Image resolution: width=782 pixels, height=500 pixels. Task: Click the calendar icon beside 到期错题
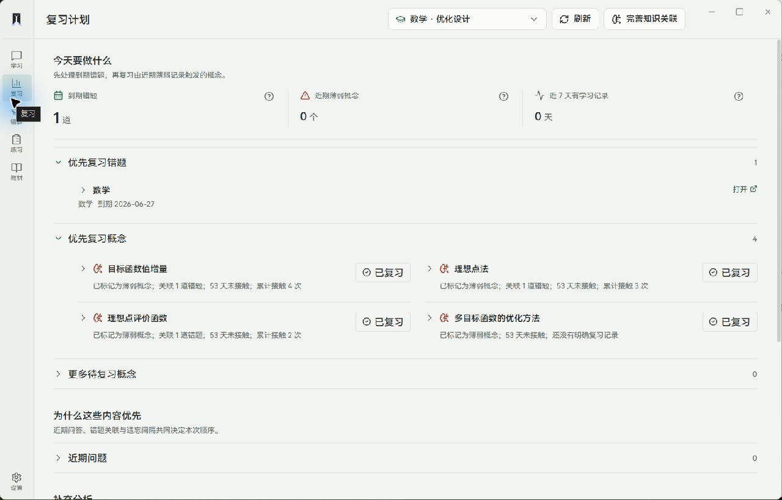(x=58, y=96)
